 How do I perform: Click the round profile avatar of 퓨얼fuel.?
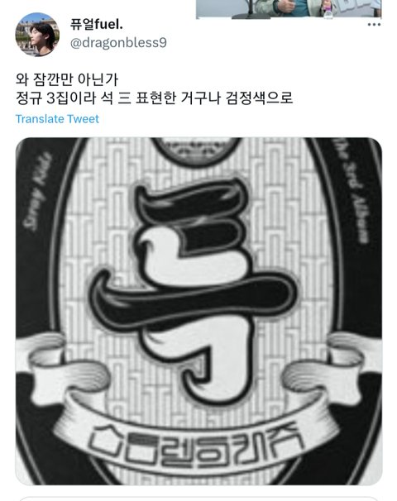pyautogui.click(x=37, y=35)
